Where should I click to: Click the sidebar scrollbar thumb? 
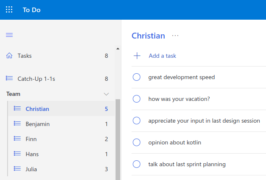point(118,139)
